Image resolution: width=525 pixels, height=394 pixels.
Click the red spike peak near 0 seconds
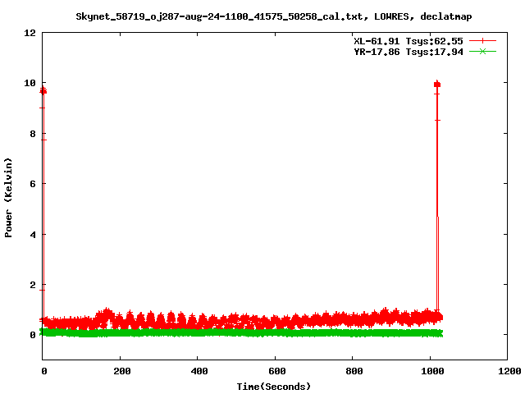point(43,90)
